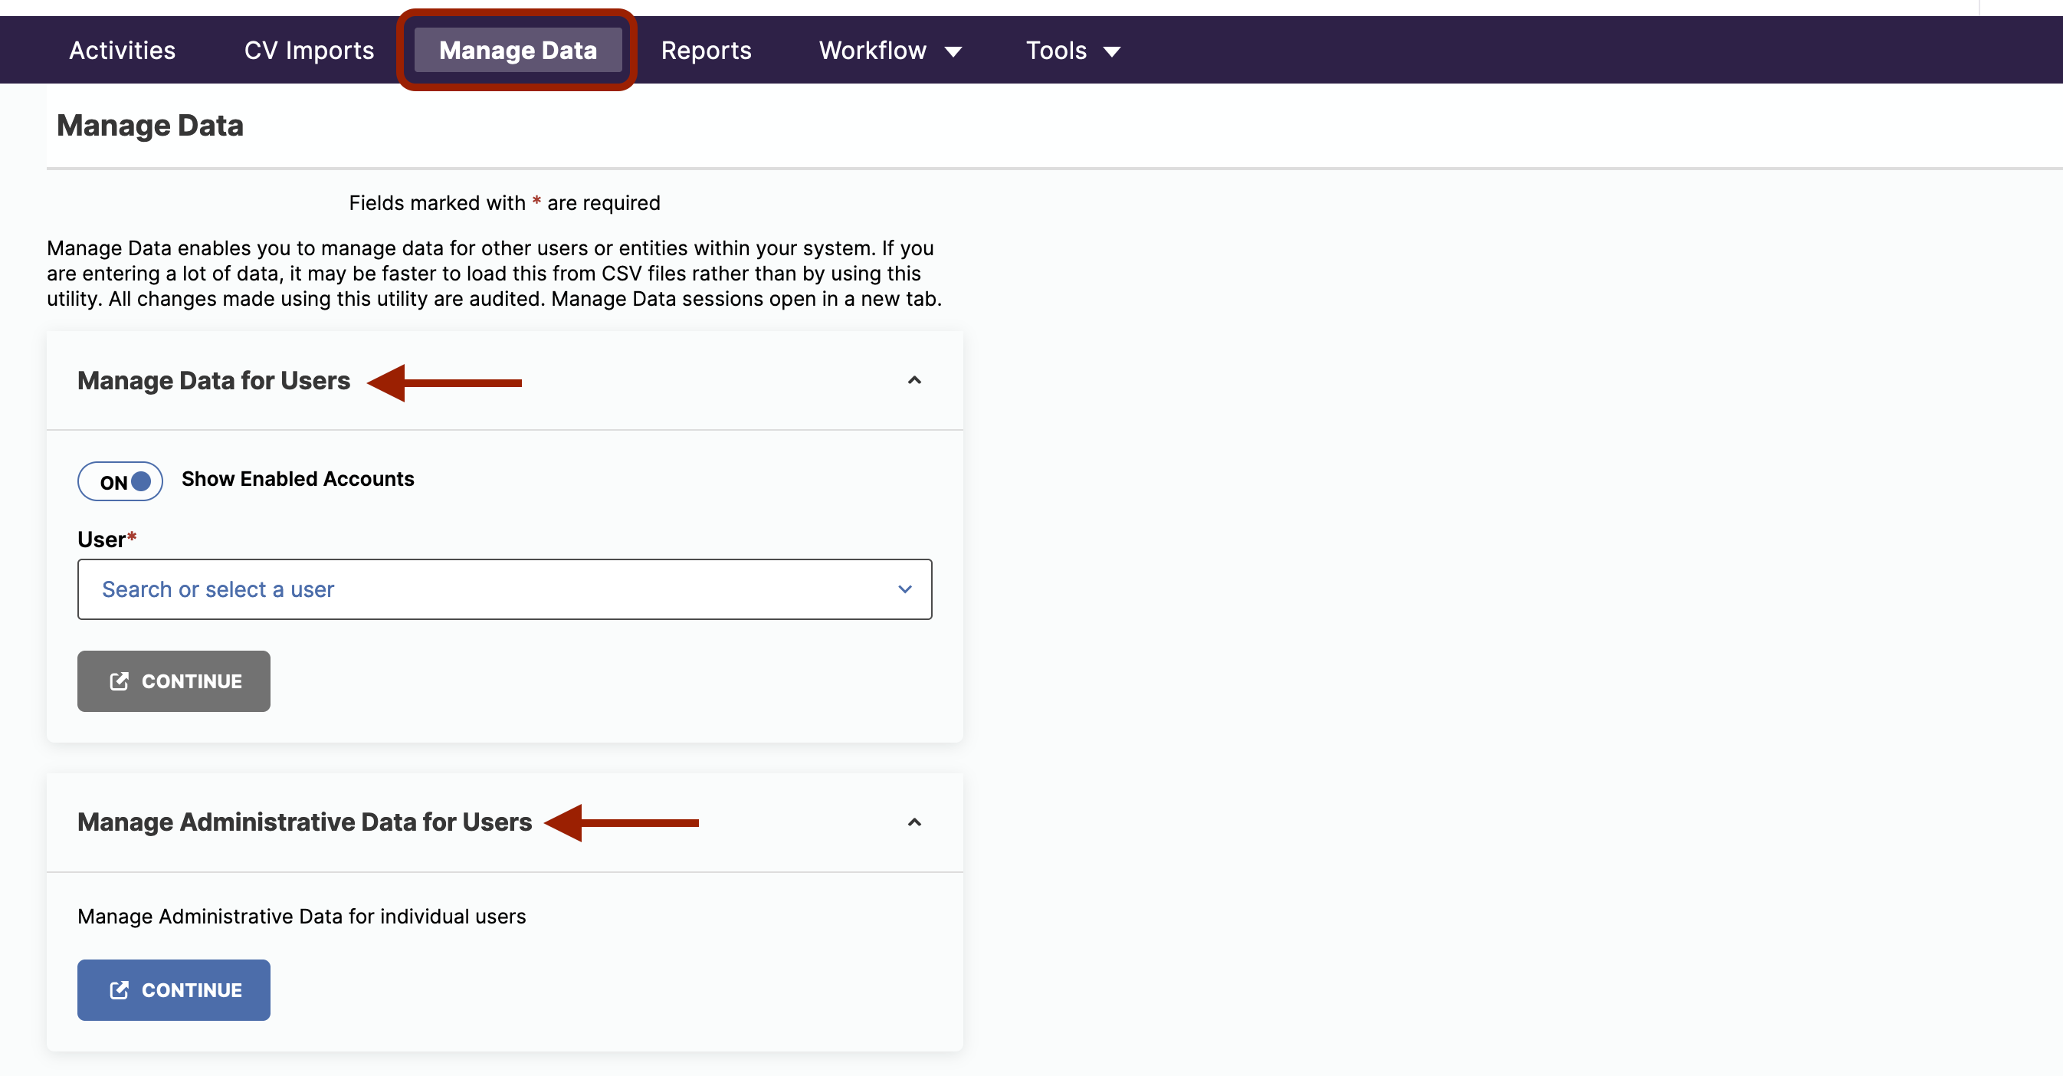Switch to the CV Imports tab
The height and width of the screenshot is (1076, 2063).
coord(308,51)
